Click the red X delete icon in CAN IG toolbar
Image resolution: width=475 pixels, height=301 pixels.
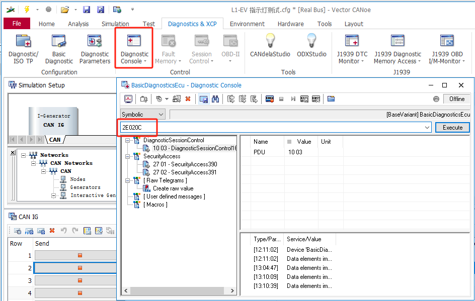coord(52,231)
